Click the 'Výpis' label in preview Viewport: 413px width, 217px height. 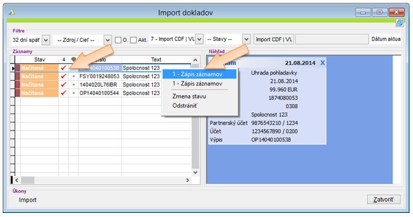(x=216, y=140)
